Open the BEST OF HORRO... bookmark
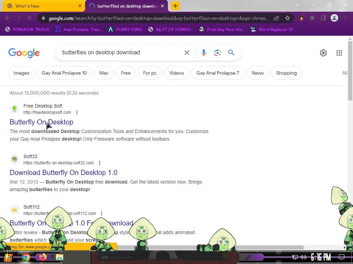This screenshot has width=353, height=264. coord(171,30)
